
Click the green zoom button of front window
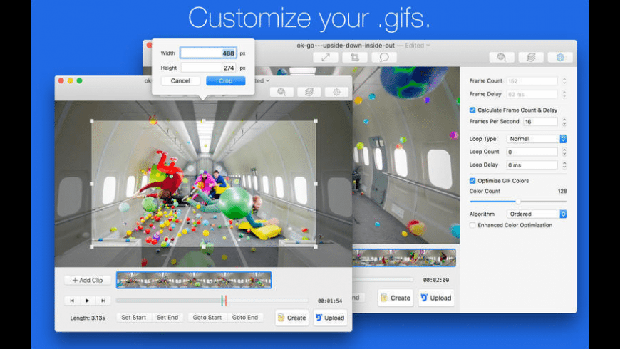[x=79, y=80]
